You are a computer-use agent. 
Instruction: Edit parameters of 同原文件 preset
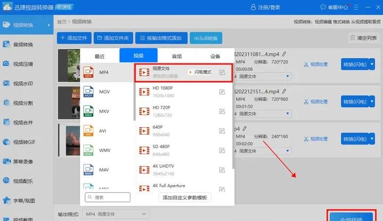click(x=222, y=72)
